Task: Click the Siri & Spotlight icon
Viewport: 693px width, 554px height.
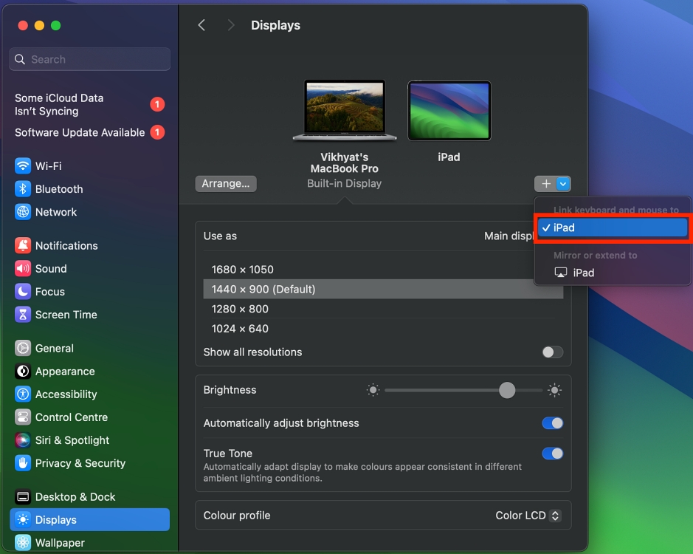Action: tap(23, 440)
